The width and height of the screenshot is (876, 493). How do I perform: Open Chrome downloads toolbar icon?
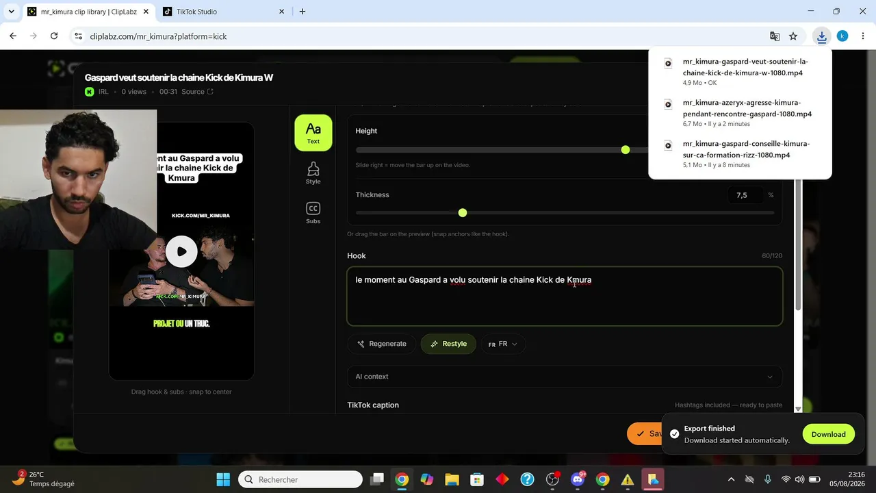822,36
